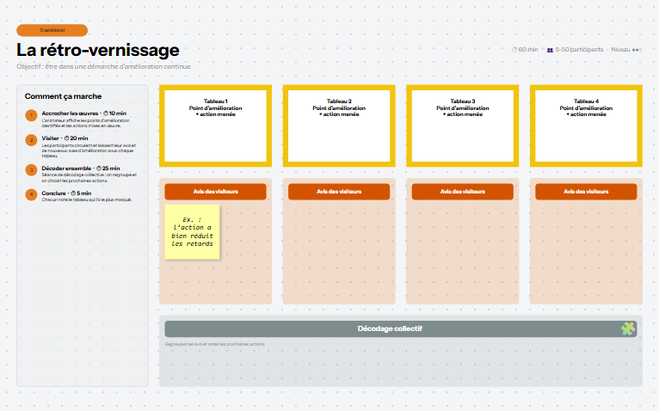
Task: Click the description under Conclure
Action: 87,199
